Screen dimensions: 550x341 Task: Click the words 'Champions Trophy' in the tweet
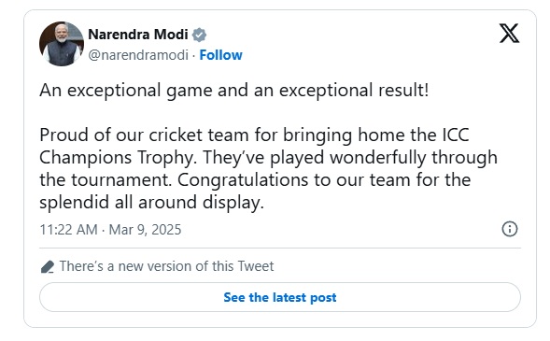[117, 158]
